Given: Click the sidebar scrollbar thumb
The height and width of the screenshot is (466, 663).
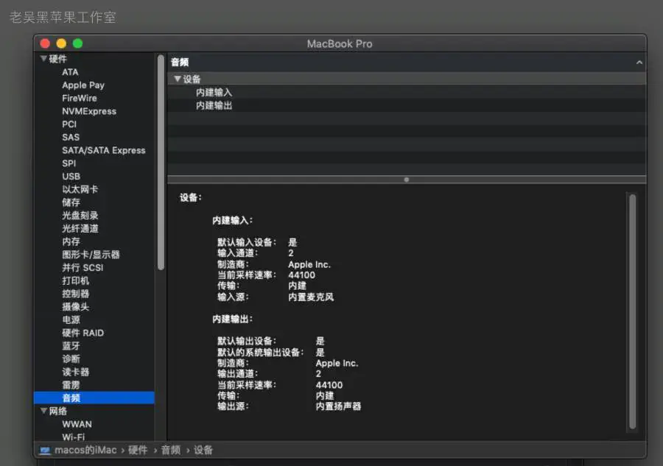Looking at the screenshot, I should (161, 162).
